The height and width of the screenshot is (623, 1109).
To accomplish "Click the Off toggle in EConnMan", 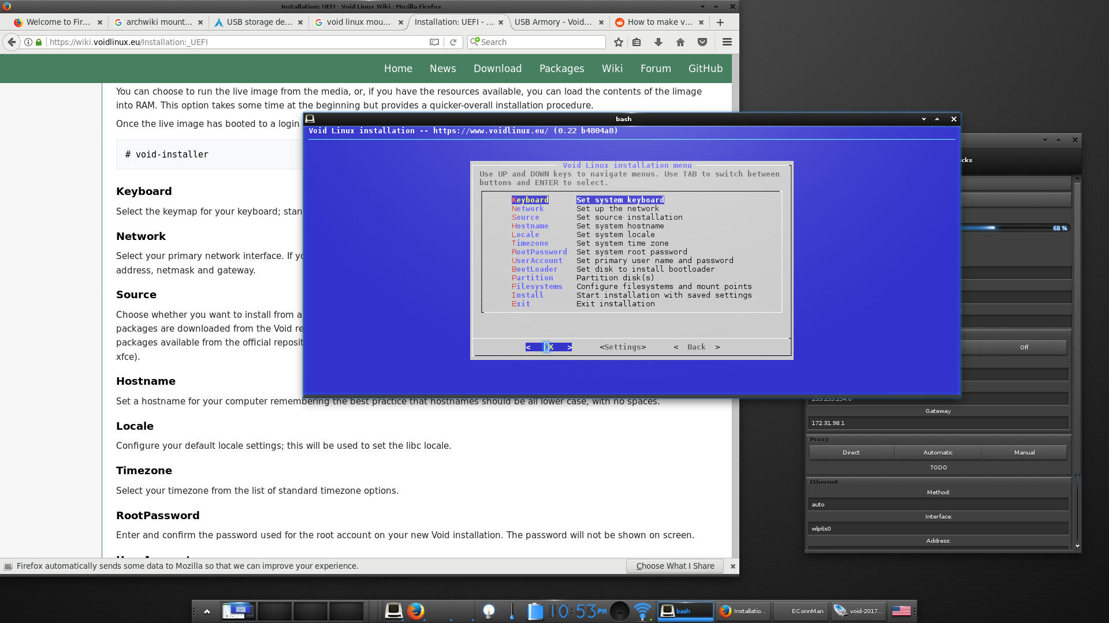I will coord(1024,348).
